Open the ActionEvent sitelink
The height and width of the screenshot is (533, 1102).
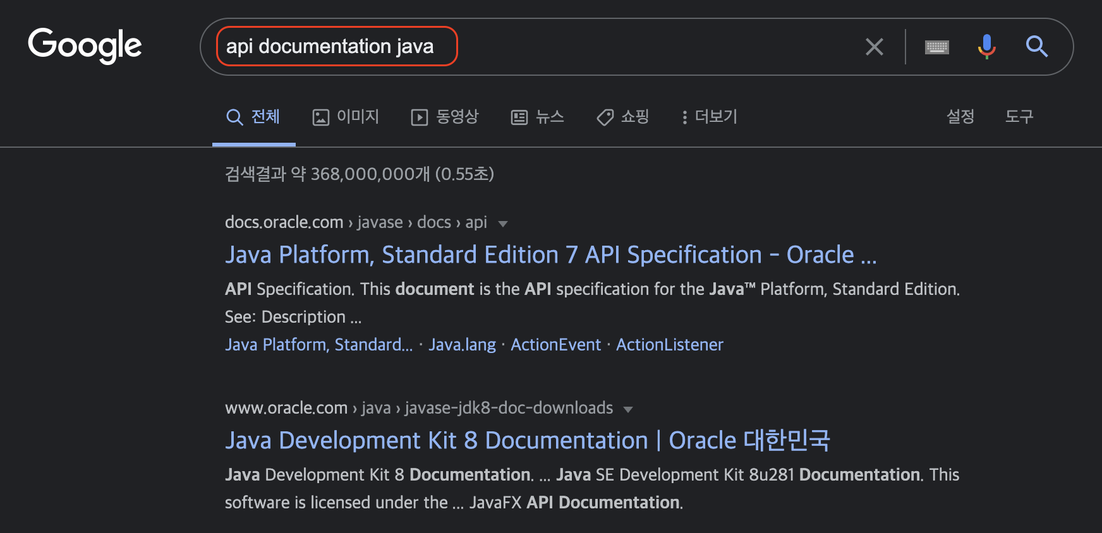pyautogui.click(x=556, y=345)
